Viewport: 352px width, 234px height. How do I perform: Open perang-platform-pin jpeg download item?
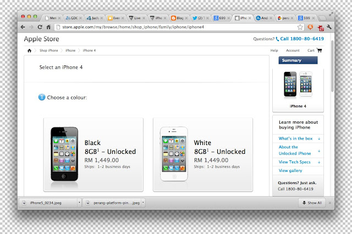tap(114, 203)
